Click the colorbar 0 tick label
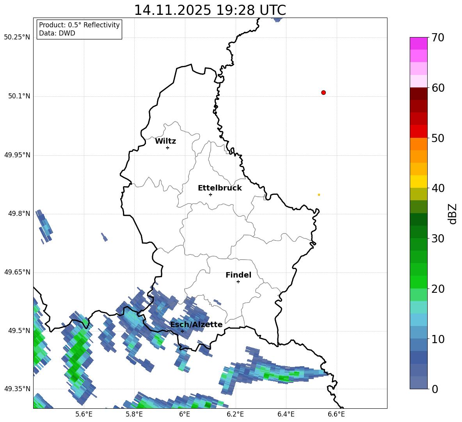This screenshot has height=422, width=462. 435,389
